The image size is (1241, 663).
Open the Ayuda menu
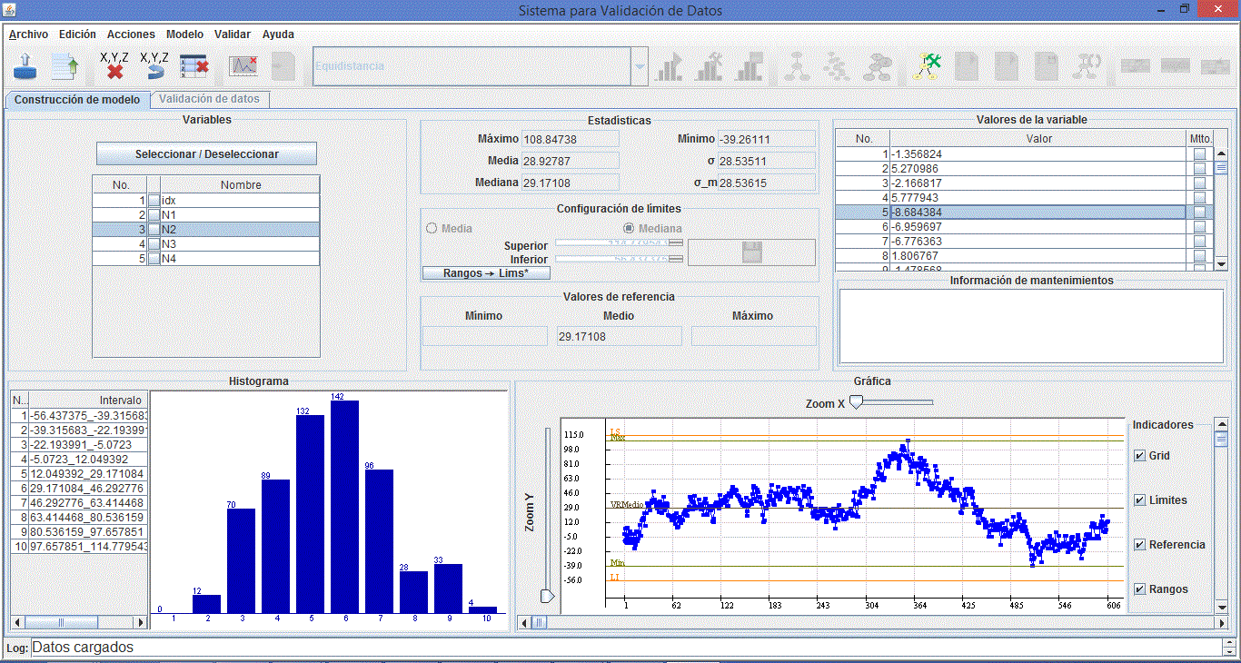278,34
